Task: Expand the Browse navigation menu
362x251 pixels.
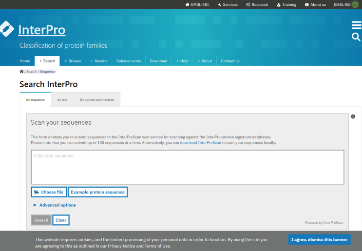Action: click(x=73, y=61)
